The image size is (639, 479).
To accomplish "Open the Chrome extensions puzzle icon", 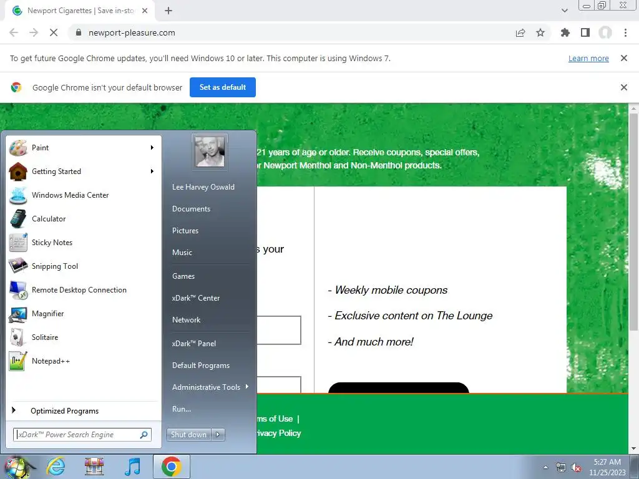I will 565,32.
